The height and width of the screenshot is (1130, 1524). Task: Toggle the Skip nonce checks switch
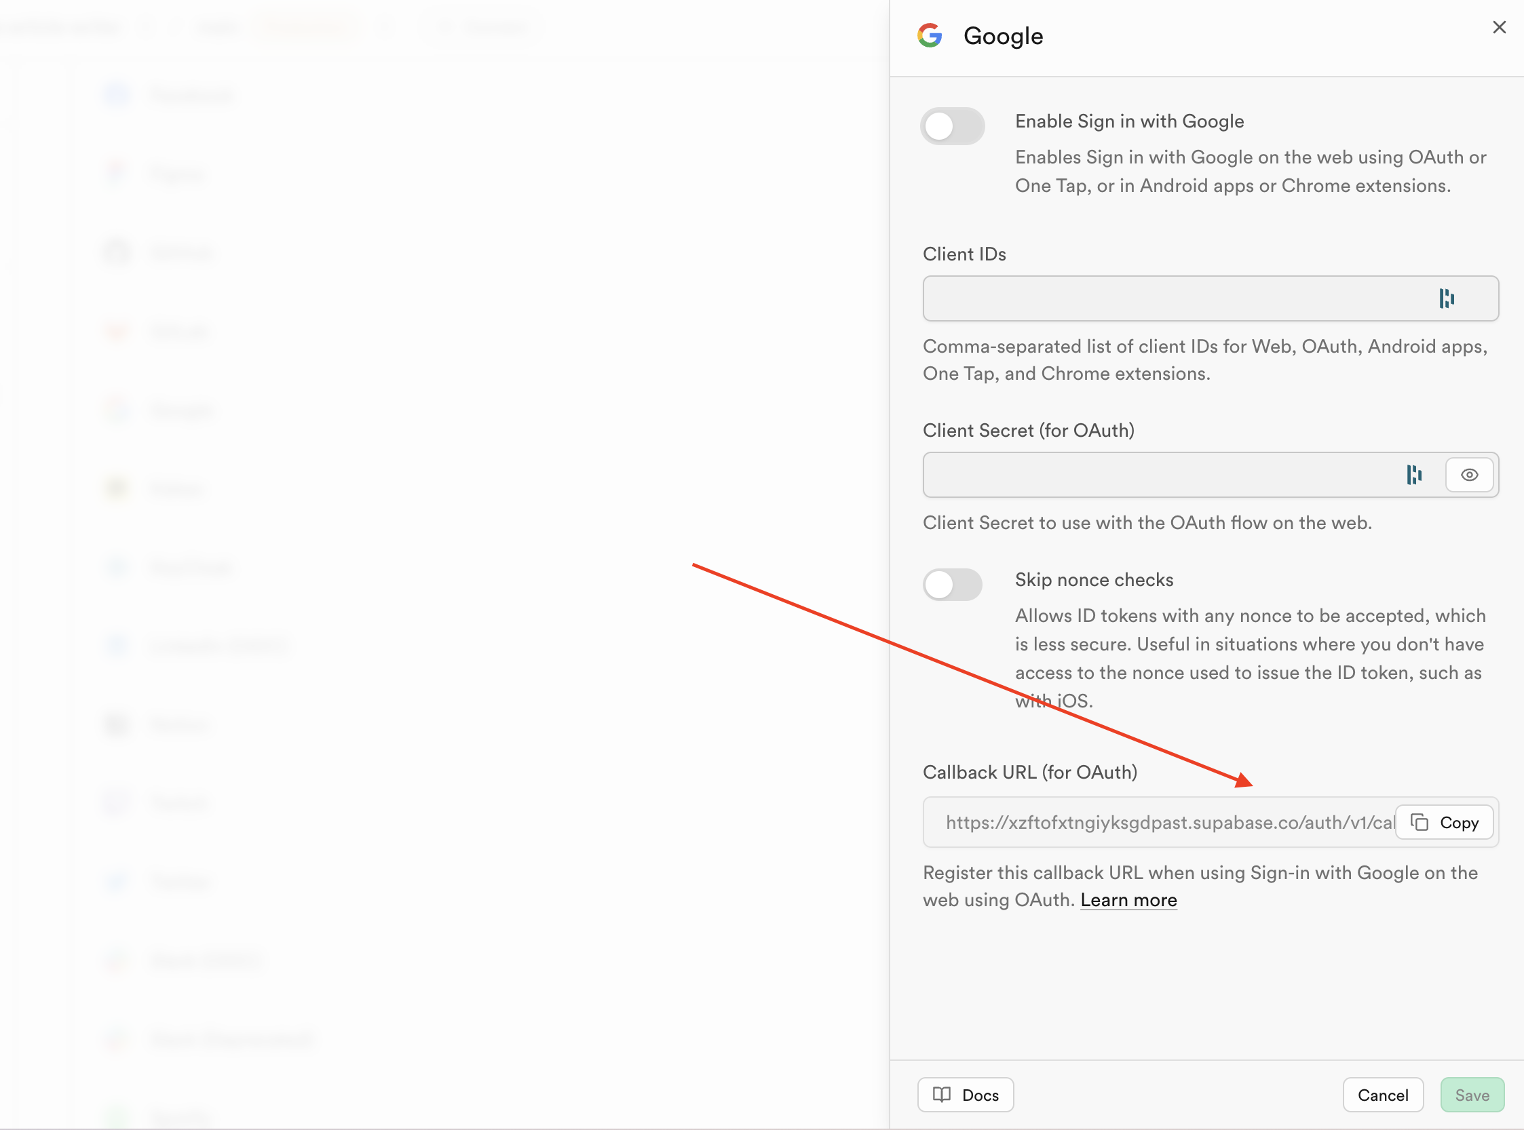tap(952, 584)
